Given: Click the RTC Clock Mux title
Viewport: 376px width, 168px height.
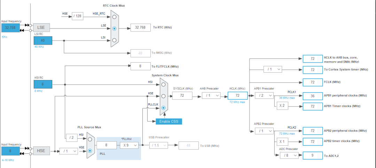Looking at the screenshot, I should pos(113,6).
